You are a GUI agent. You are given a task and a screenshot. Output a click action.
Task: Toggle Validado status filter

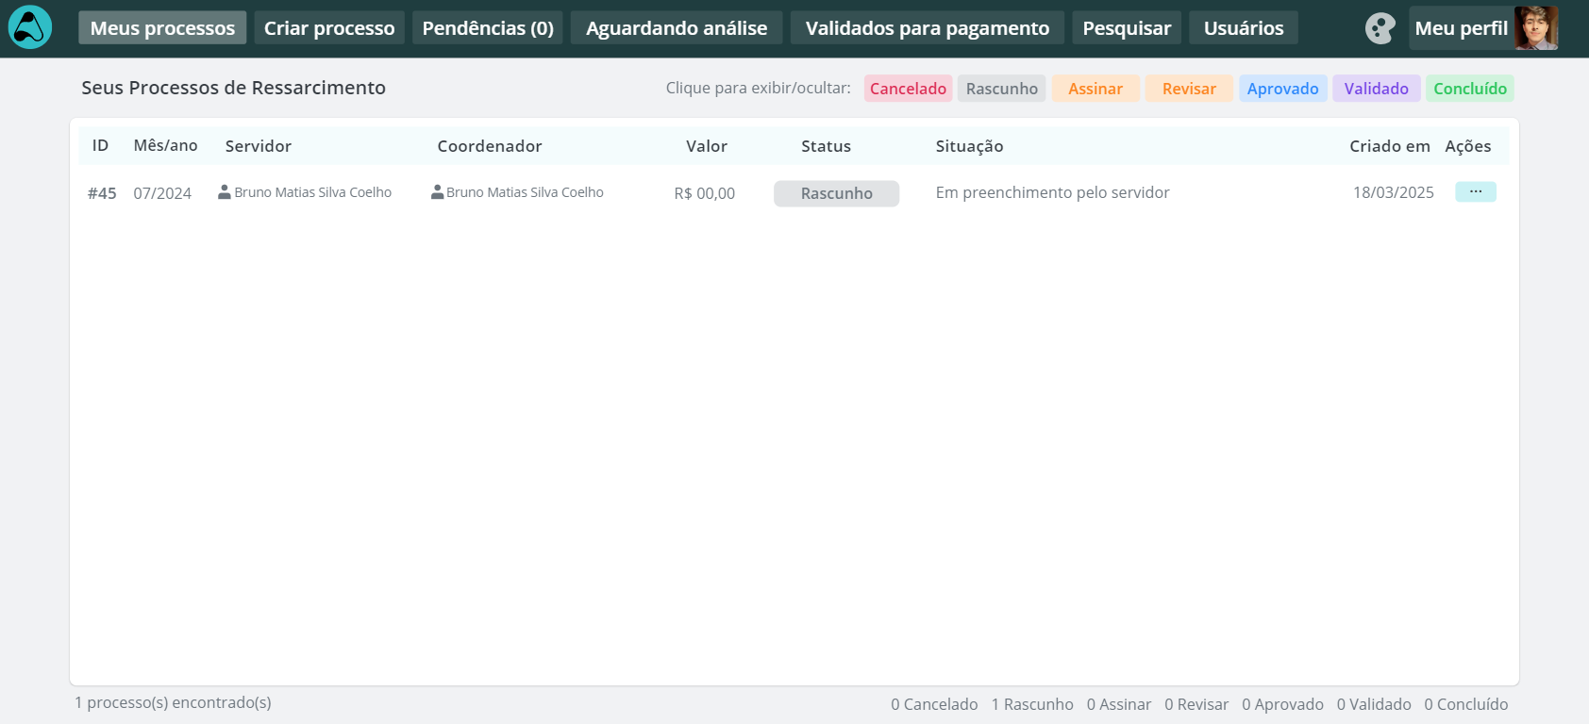pos(1377,89)
